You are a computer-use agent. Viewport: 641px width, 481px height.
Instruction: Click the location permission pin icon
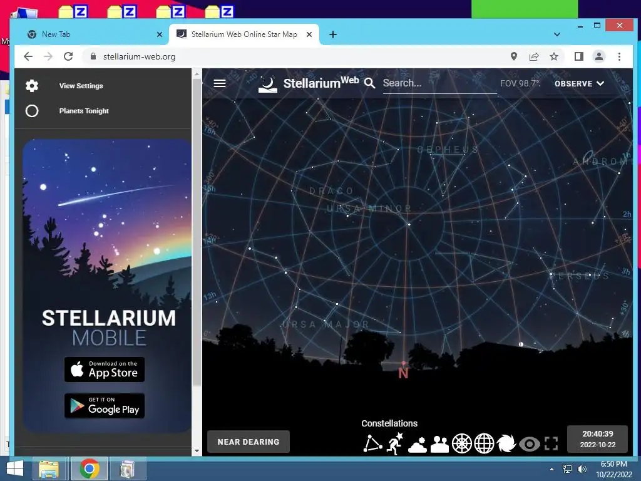tap(514, 56)
